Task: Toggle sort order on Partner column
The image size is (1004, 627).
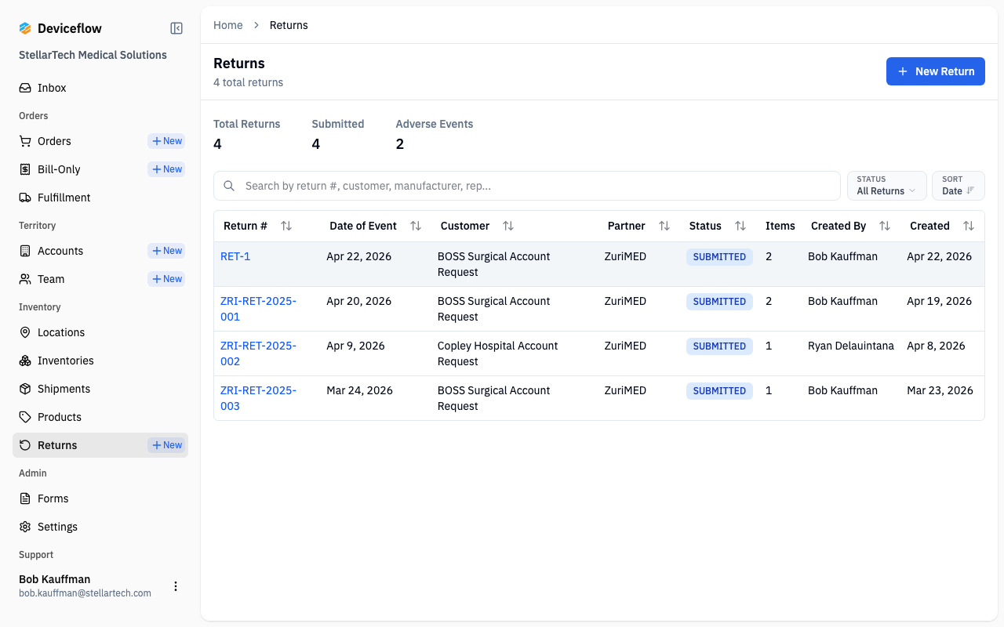Action: (664, 226)
